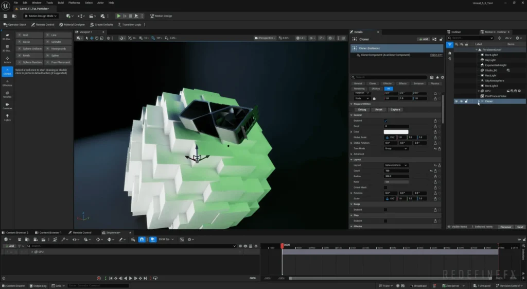Toggle Cloner visibility eye in outliner
Screen dimensions: 527x289
click(x=456, y=101)
